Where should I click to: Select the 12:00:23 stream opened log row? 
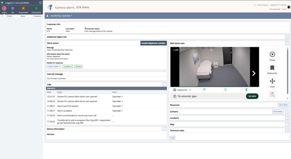(106, 101)
